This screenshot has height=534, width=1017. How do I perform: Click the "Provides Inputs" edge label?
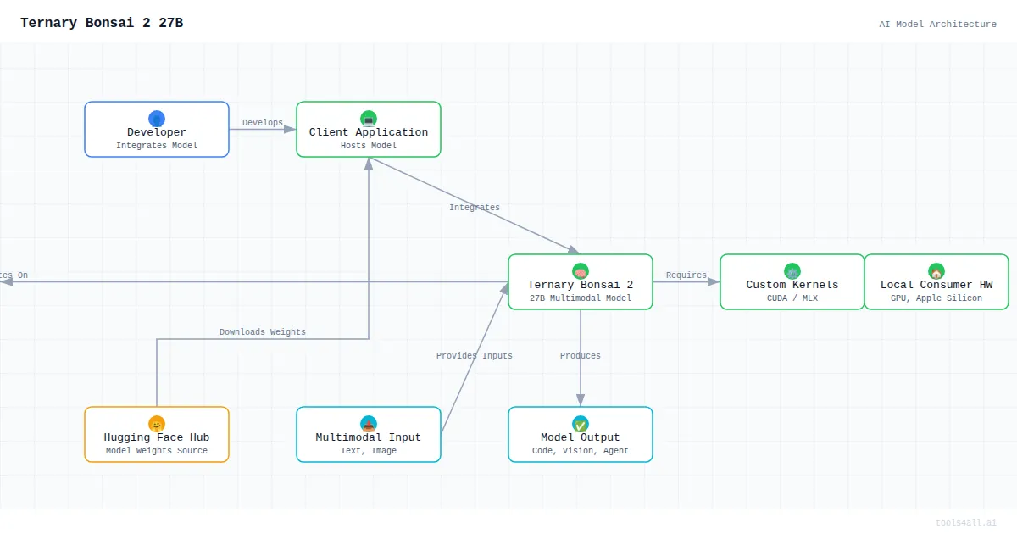(x=475, y=356)
